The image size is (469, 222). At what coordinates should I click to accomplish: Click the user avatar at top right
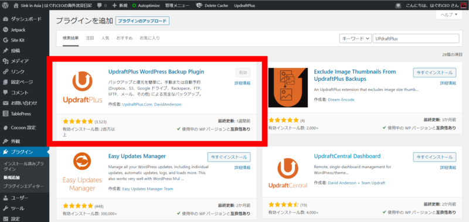pyautogui.click(x=463, y=5)
